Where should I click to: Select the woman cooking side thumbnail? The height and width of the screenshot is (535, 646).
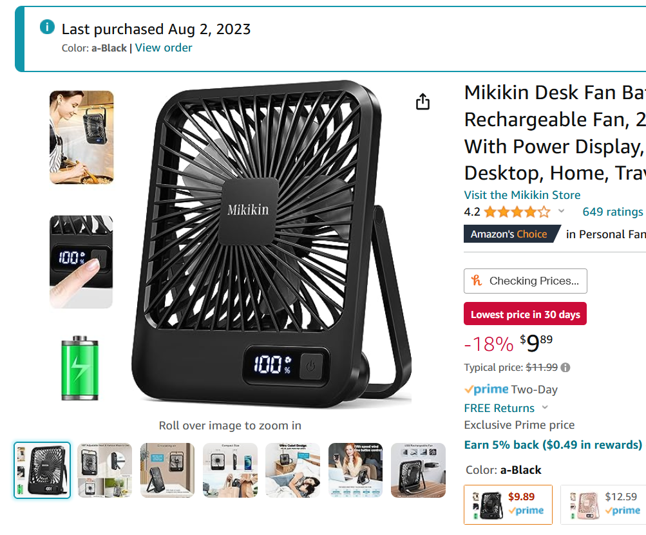tap(82, 137)
